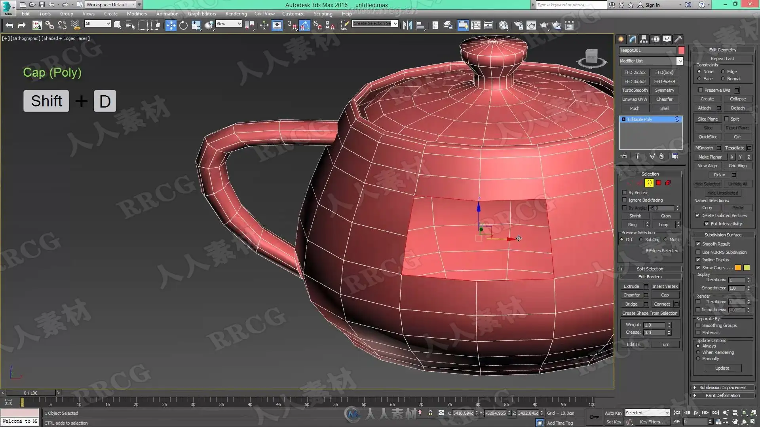Open the Modifier List dropdown
This screenshot has width=760, height=427.
pos(680,61)
